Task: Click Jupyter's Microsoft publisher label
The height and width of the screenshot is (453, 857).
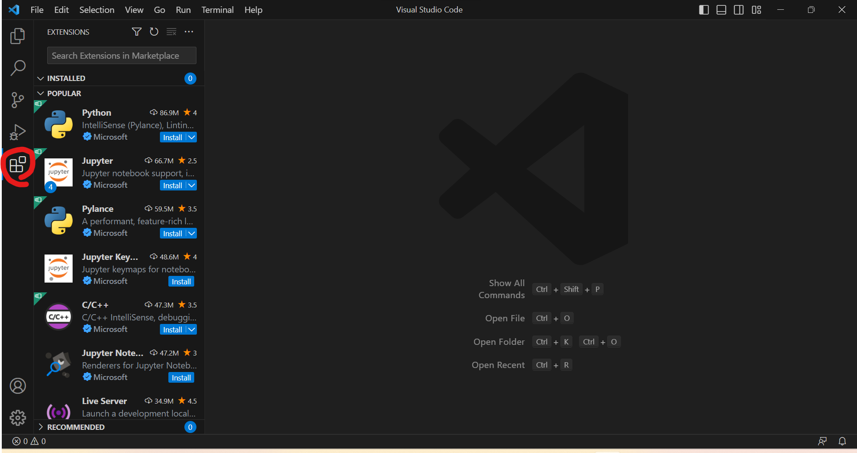Action: (x=110, y=185)
